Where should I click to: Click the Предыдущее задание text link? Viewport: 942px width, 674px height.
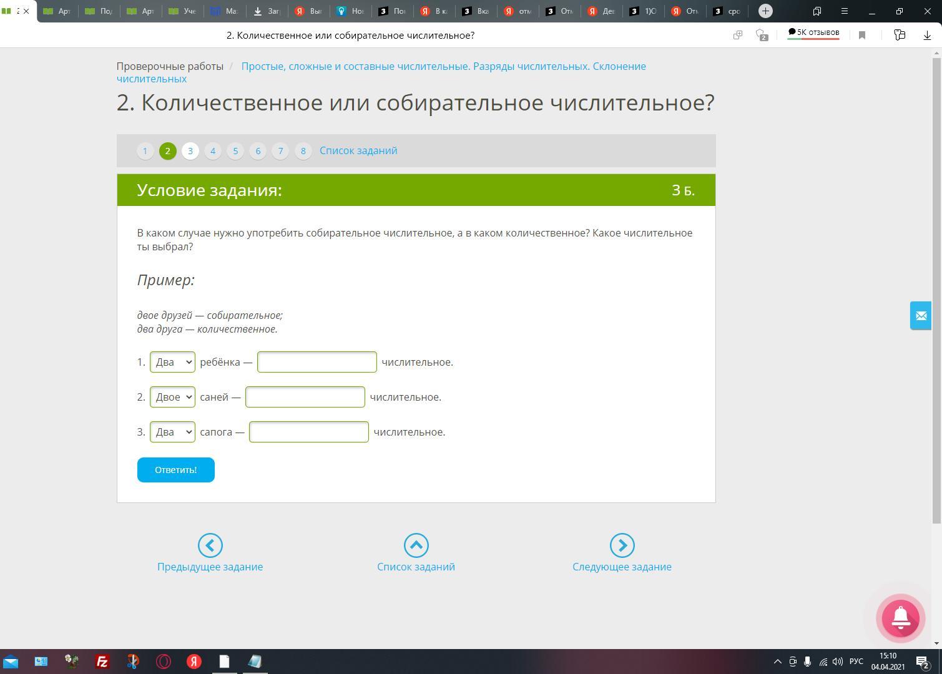pos(210,567)
